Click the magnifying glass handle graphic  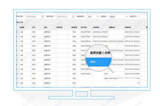coord(111,70)
